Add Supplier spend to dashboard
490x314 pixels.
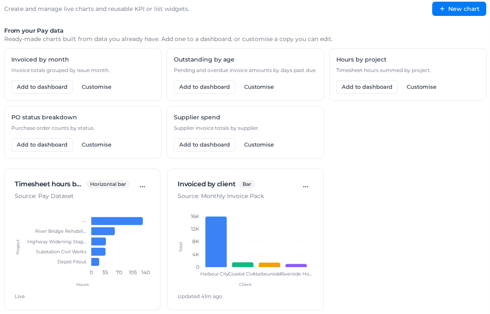204,145
